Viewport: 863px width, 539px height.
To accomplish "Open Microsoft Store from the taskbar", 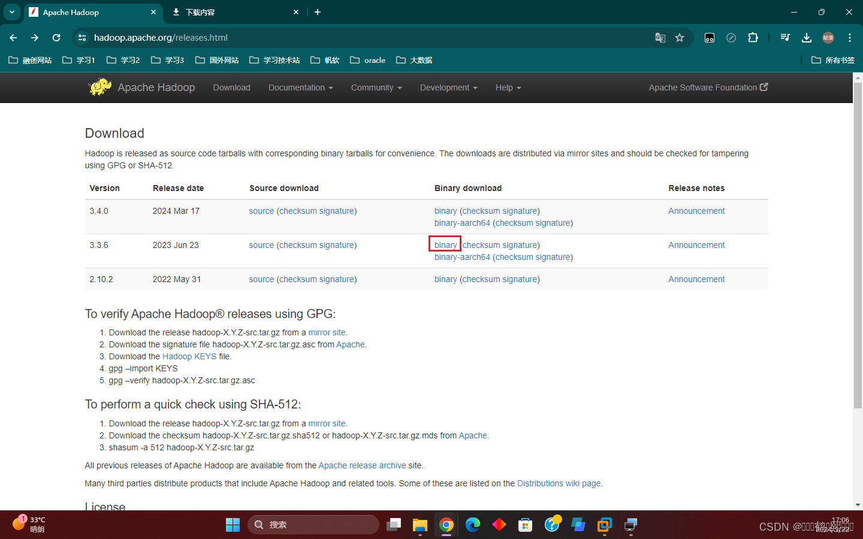I will click(525, 525).
